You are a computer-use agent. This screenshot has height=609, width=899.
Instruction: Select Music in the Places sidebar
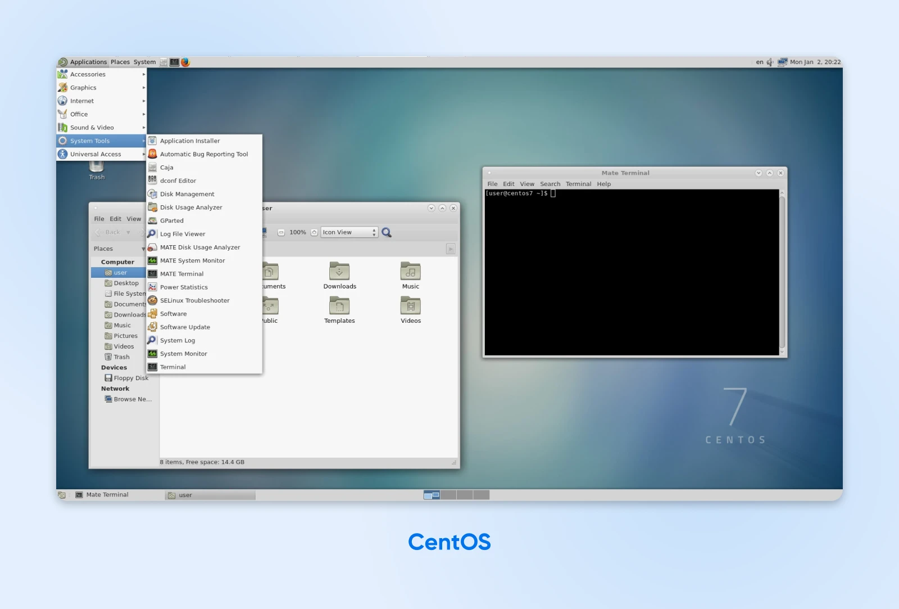[118, 326]
